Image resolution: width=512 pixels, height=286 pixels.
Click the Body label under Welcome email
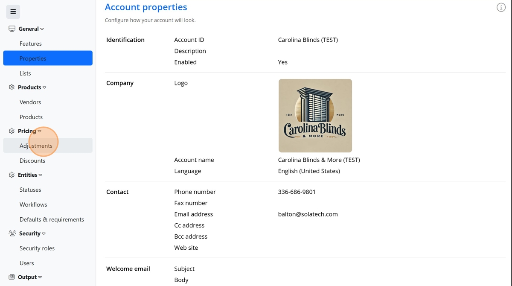tap(181, 280)
